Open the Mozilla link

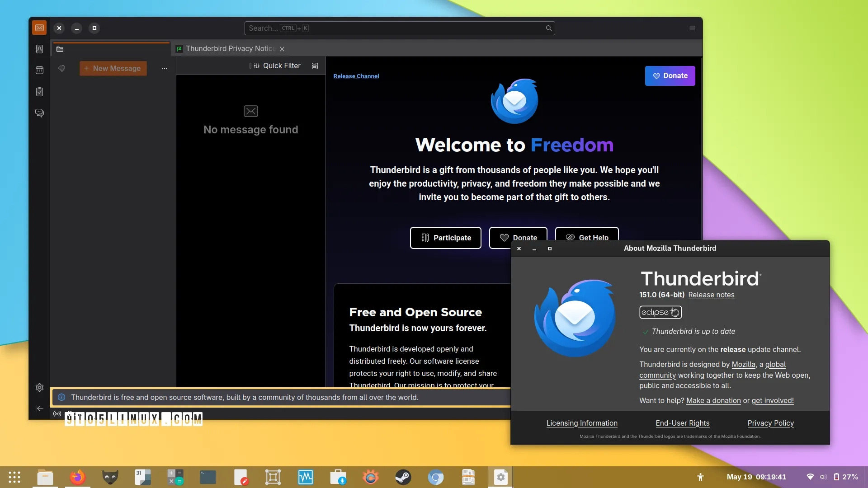coord(744,364)
